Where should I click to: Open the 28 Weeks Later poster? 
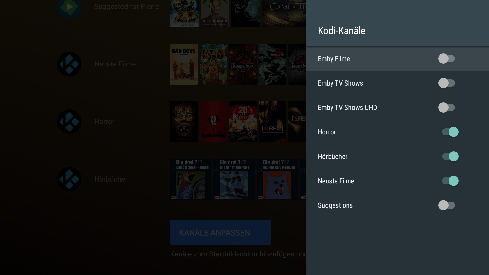point(243,122)
